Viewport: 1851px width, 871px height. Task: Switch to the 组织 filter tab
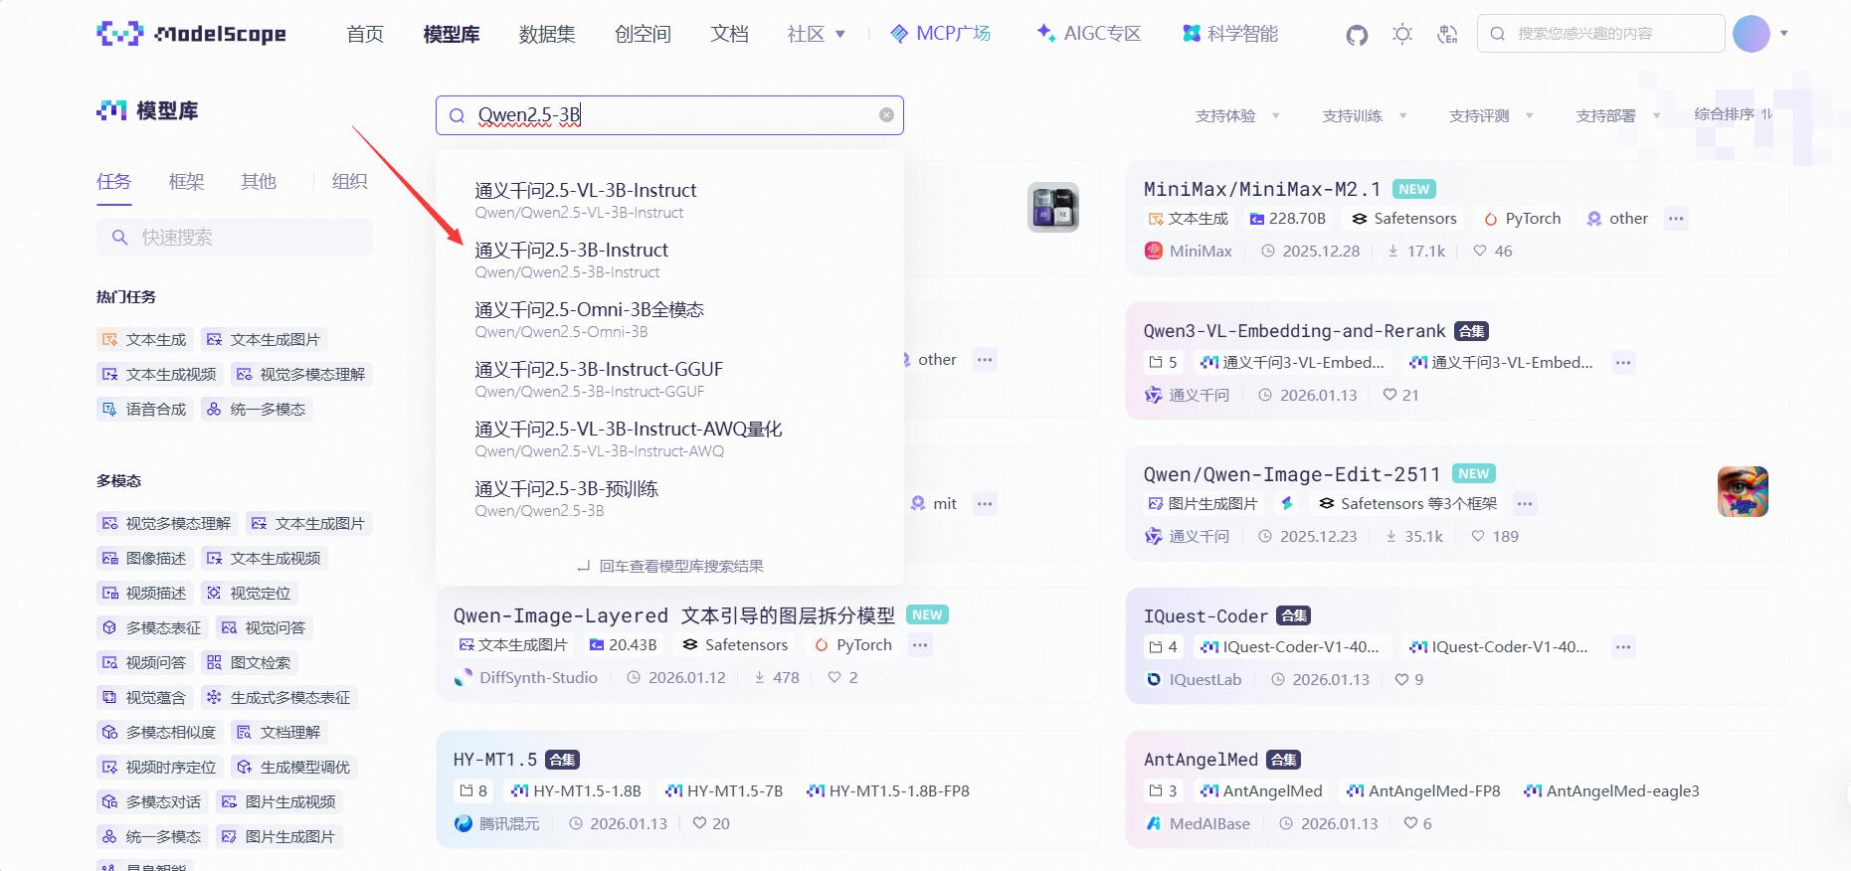click(x=349, y=181)
